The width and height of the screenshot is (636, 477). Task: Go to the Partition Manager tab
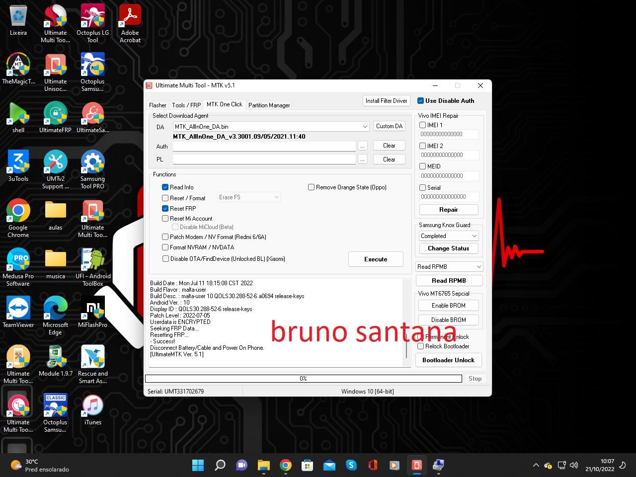coord(269,105)
